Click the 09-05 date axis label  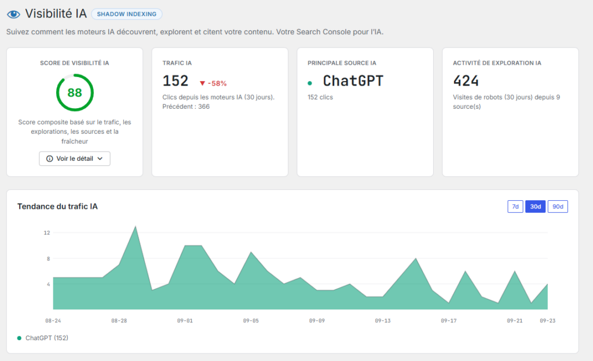pos(251,321)
